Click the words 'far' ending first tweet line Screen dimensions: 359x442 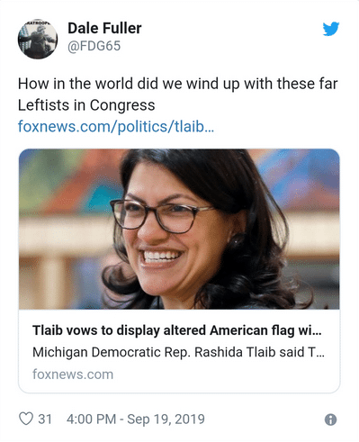tap(328, 84)
